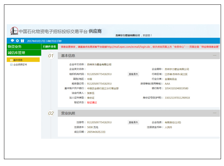
Task: Click the 注册资金币种 value 人民币
Action: click(168, 127)
